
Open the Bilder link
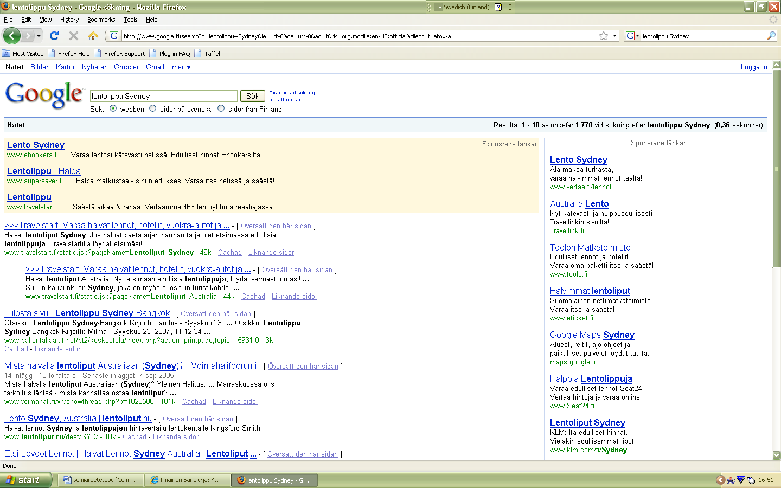[x=39, y=67]
